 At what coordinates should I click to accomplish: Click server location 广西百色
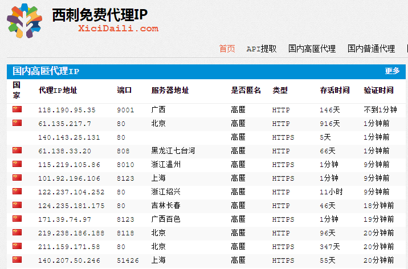click(x=166, y=219)
